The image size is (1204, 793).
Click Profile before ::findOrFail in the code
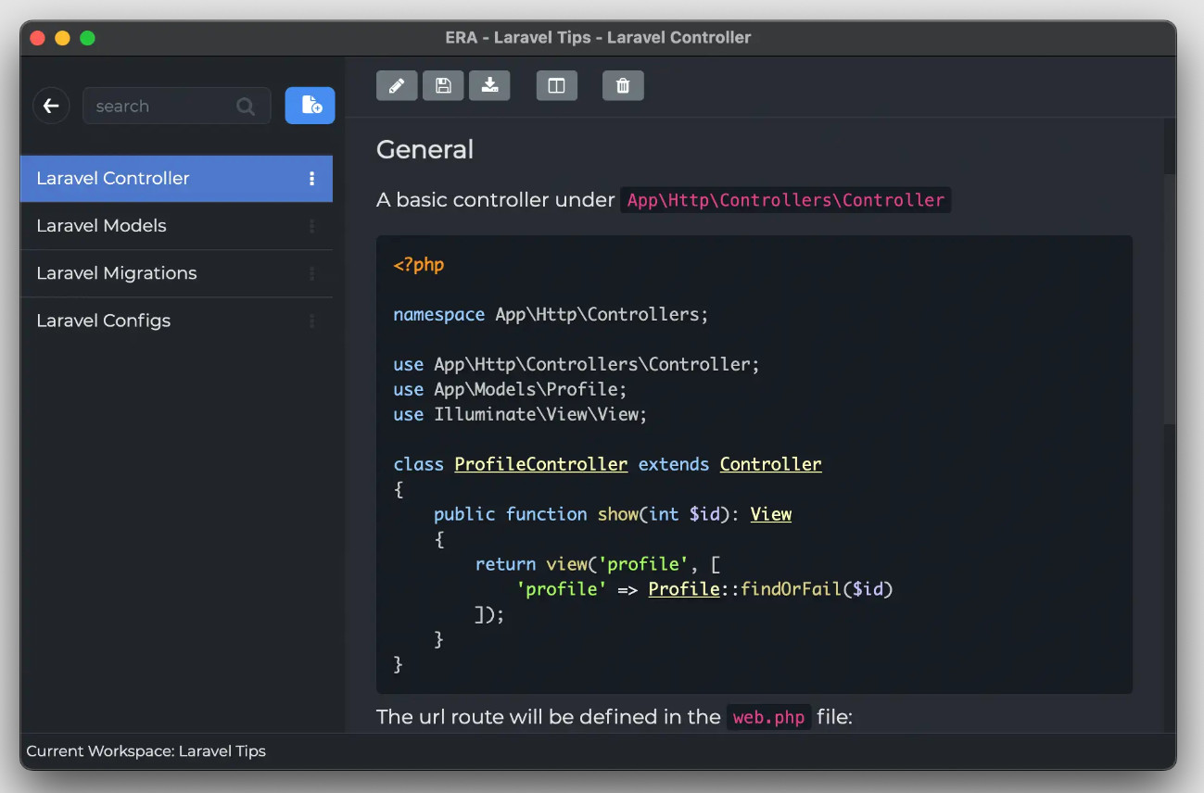point(684,589)
